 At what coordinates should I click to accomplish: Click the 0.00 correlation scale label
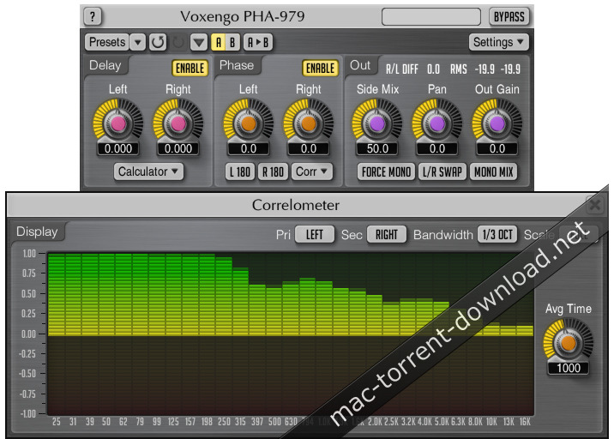tap(29, 334)
